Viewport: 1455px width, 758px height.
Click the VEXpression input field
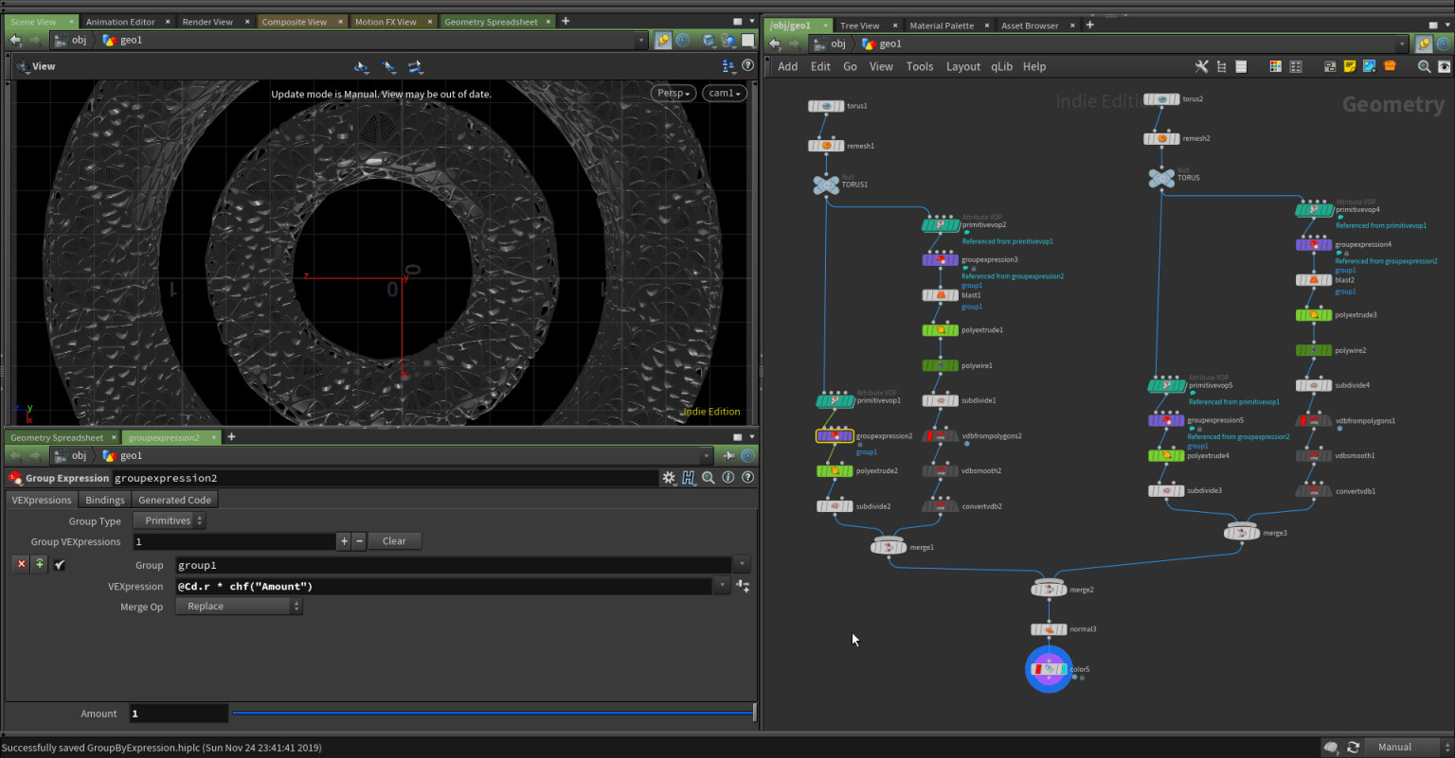[x=443, y=587]
